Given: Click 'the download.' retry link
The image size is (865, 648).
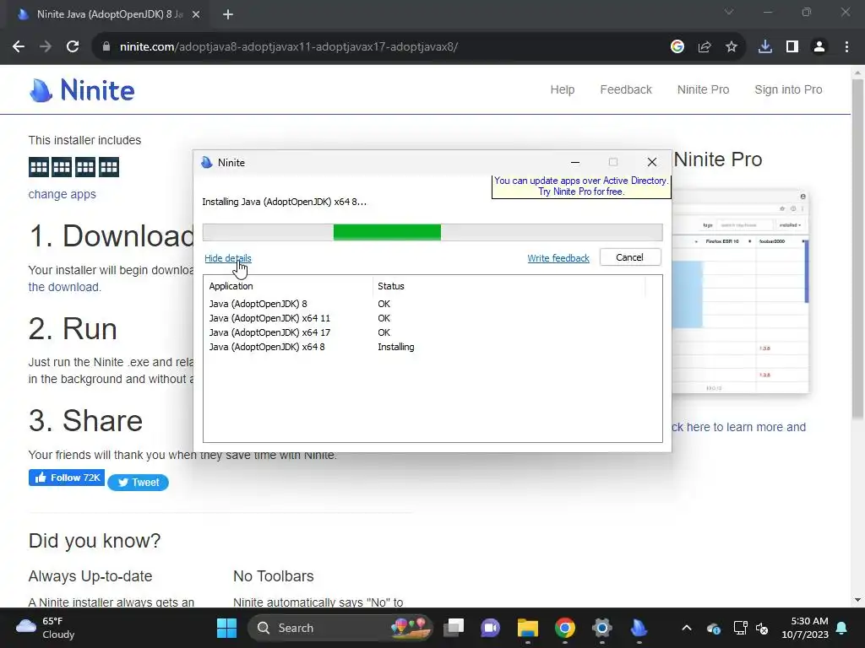Looking at the screenshot, I should pos(64,287).
